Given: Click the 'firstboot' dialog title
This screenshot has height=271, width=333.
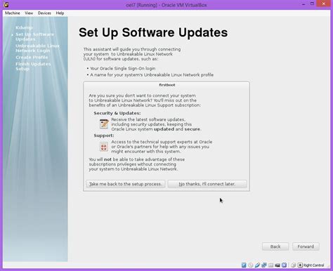Looking at the screenshot, I should [167, 85].
